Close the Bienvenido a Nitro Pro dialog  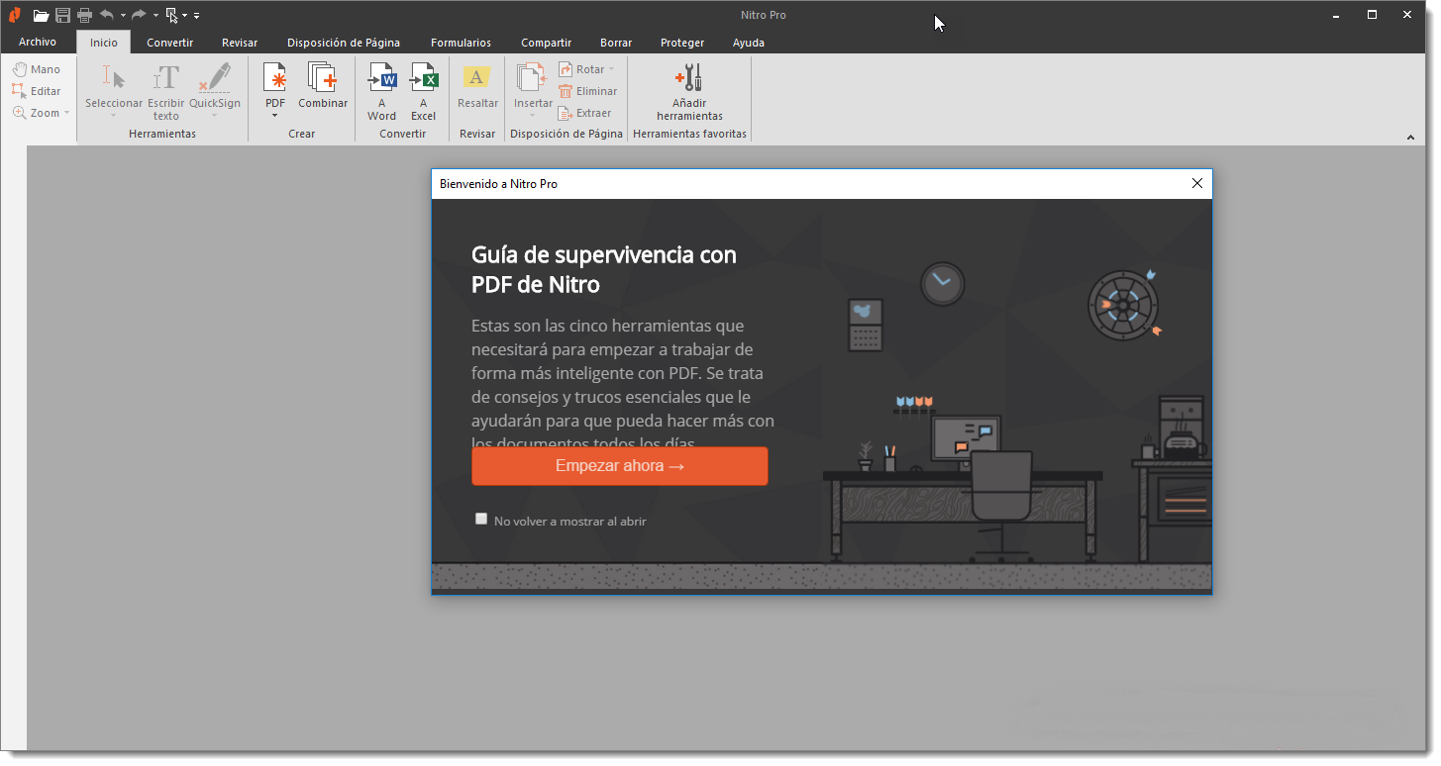(x=1197, y=184)
